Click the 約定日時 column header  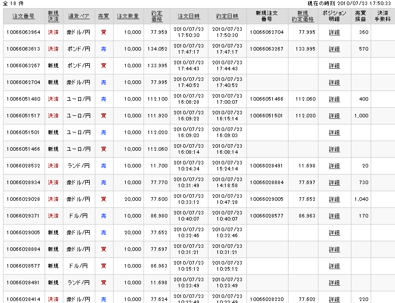[x=227, y=16]
